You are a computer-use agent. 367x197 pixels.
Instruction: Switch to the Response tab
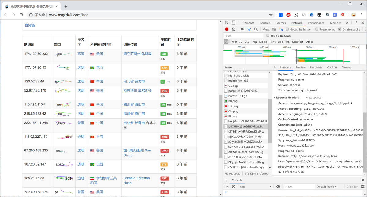pyautogui.click(x=316, y=67)
